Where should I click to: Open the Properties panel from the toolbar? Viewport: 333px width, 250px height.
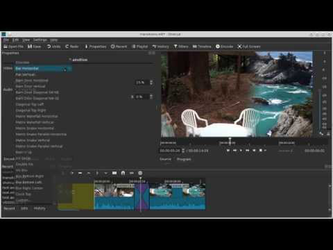coord(95,47)
